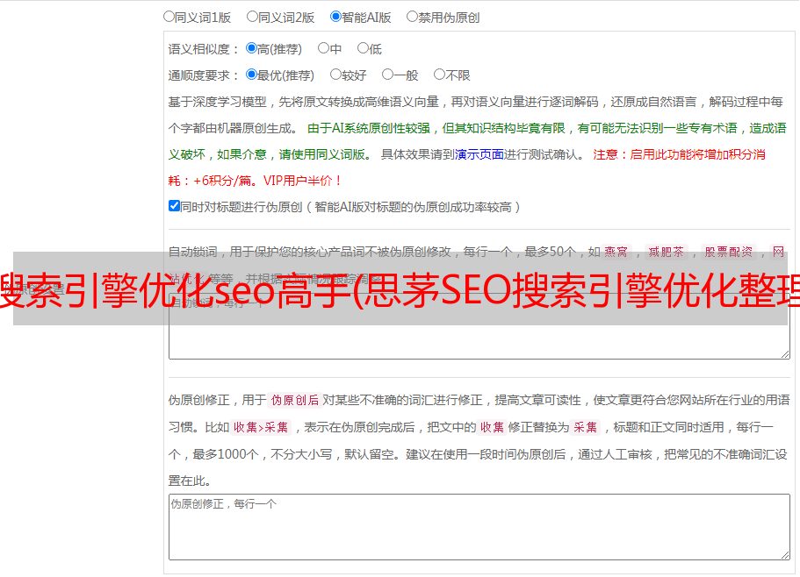This screenshot has width=800, height=577.
Task: Click the 通顺度要求 label
Action: pos(204,76)
